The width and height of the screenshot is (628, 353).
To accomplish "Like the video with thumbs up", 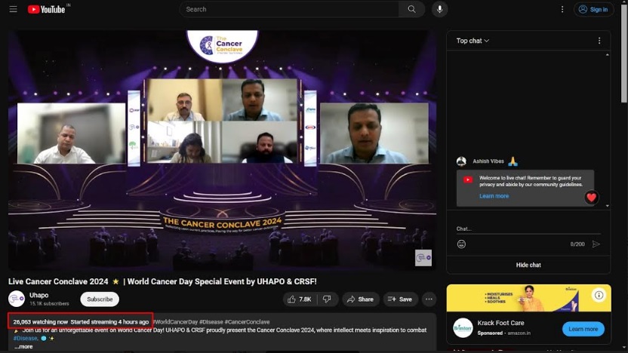I will [300, 299].
